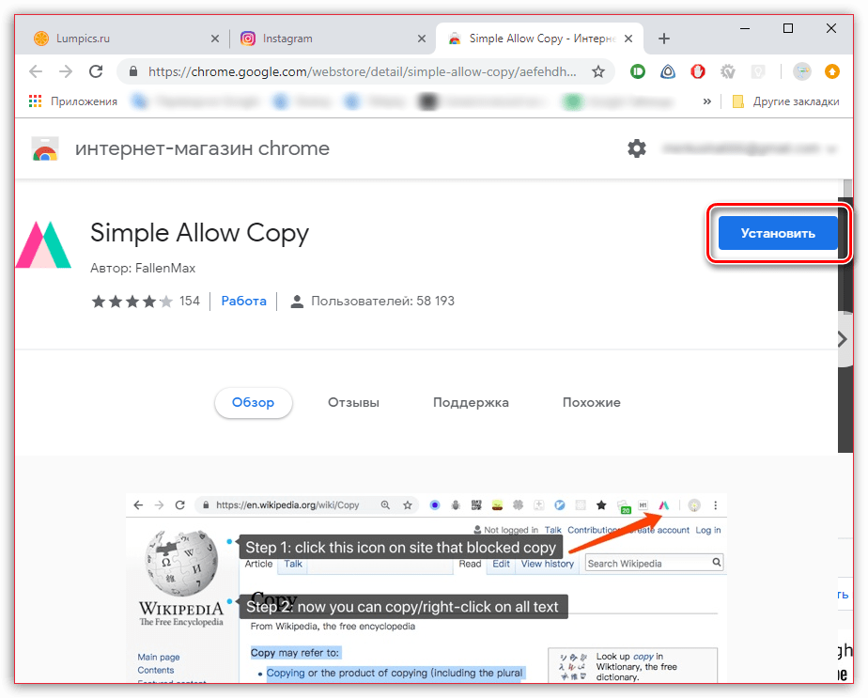Open the Поддержка tab

click(471, 402)
